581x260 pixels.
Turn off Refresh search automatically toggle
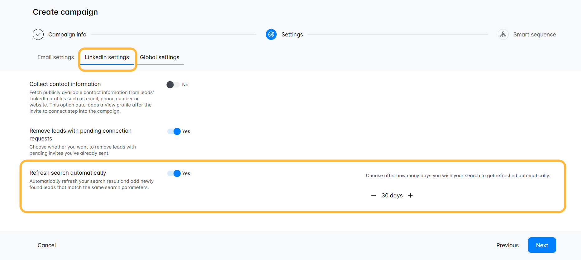click(174, 173)
